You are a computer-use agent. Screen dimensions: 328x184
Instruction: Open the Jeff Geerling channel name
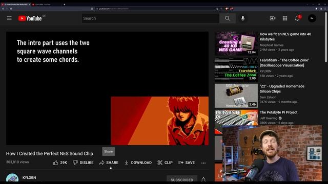pos(269,118)
